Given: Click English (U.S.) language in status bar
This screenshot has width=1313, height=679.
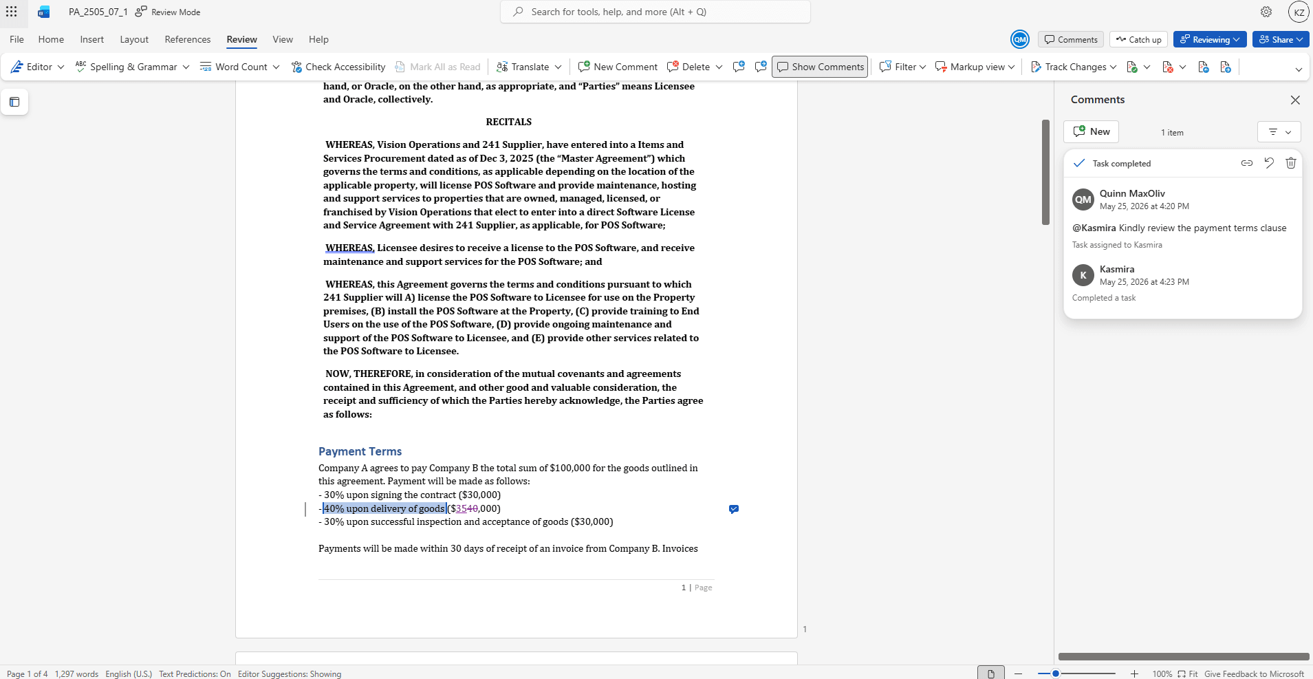Looking at the screenshot, I should (129, 674).
